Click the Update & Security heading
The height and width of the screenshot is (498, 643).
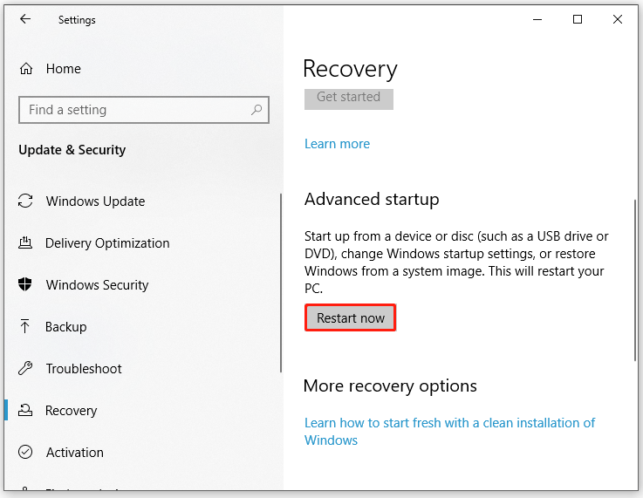click(72, 150)
